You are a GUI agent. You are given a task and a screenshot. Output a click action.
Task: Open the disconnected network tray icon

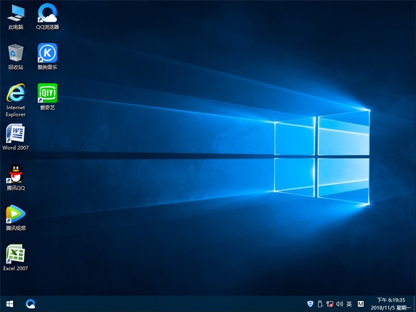tap(330, 304)
